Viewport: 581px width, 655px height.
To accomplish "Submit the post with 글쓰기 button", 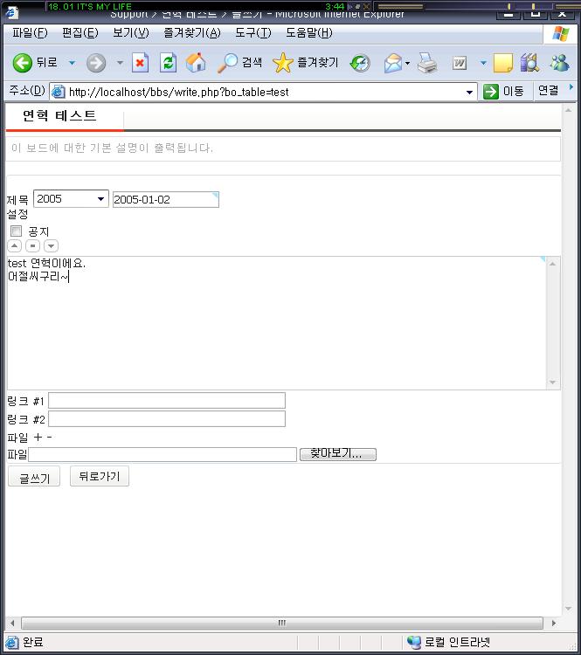I will (34, 476).
